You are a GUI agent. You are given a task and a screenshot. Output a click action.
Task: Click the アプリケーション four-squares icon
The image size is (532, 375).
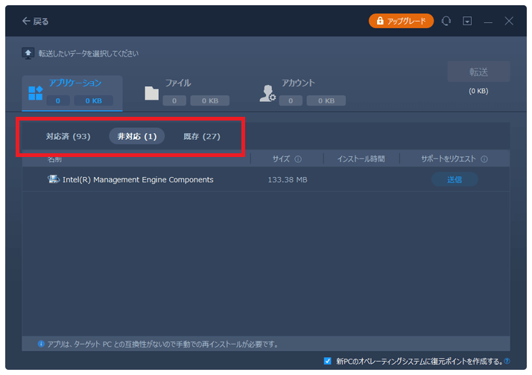tap(35, 93)
